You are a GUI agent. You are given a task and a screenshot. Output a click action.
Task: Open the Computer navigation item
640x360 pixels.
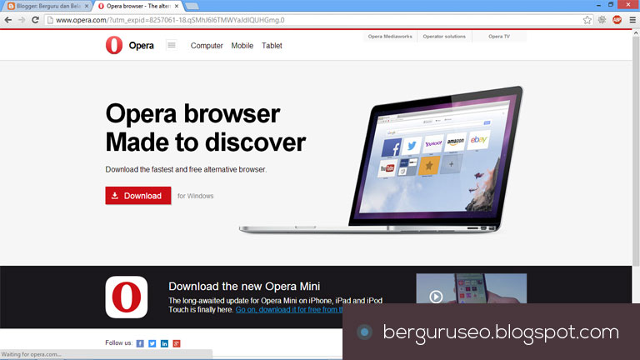click(x=207, y=46)
